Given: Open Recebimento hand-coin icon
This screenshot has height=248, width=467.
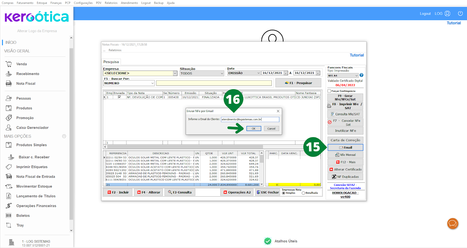Looking at the screenshot, I should (9, 74).
